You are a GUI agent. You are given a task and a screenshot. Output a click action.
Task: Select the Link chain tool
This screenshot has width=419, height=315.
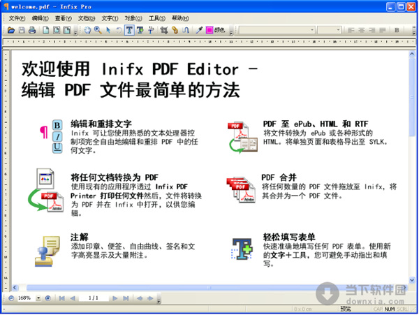click(x=175, y=30)
